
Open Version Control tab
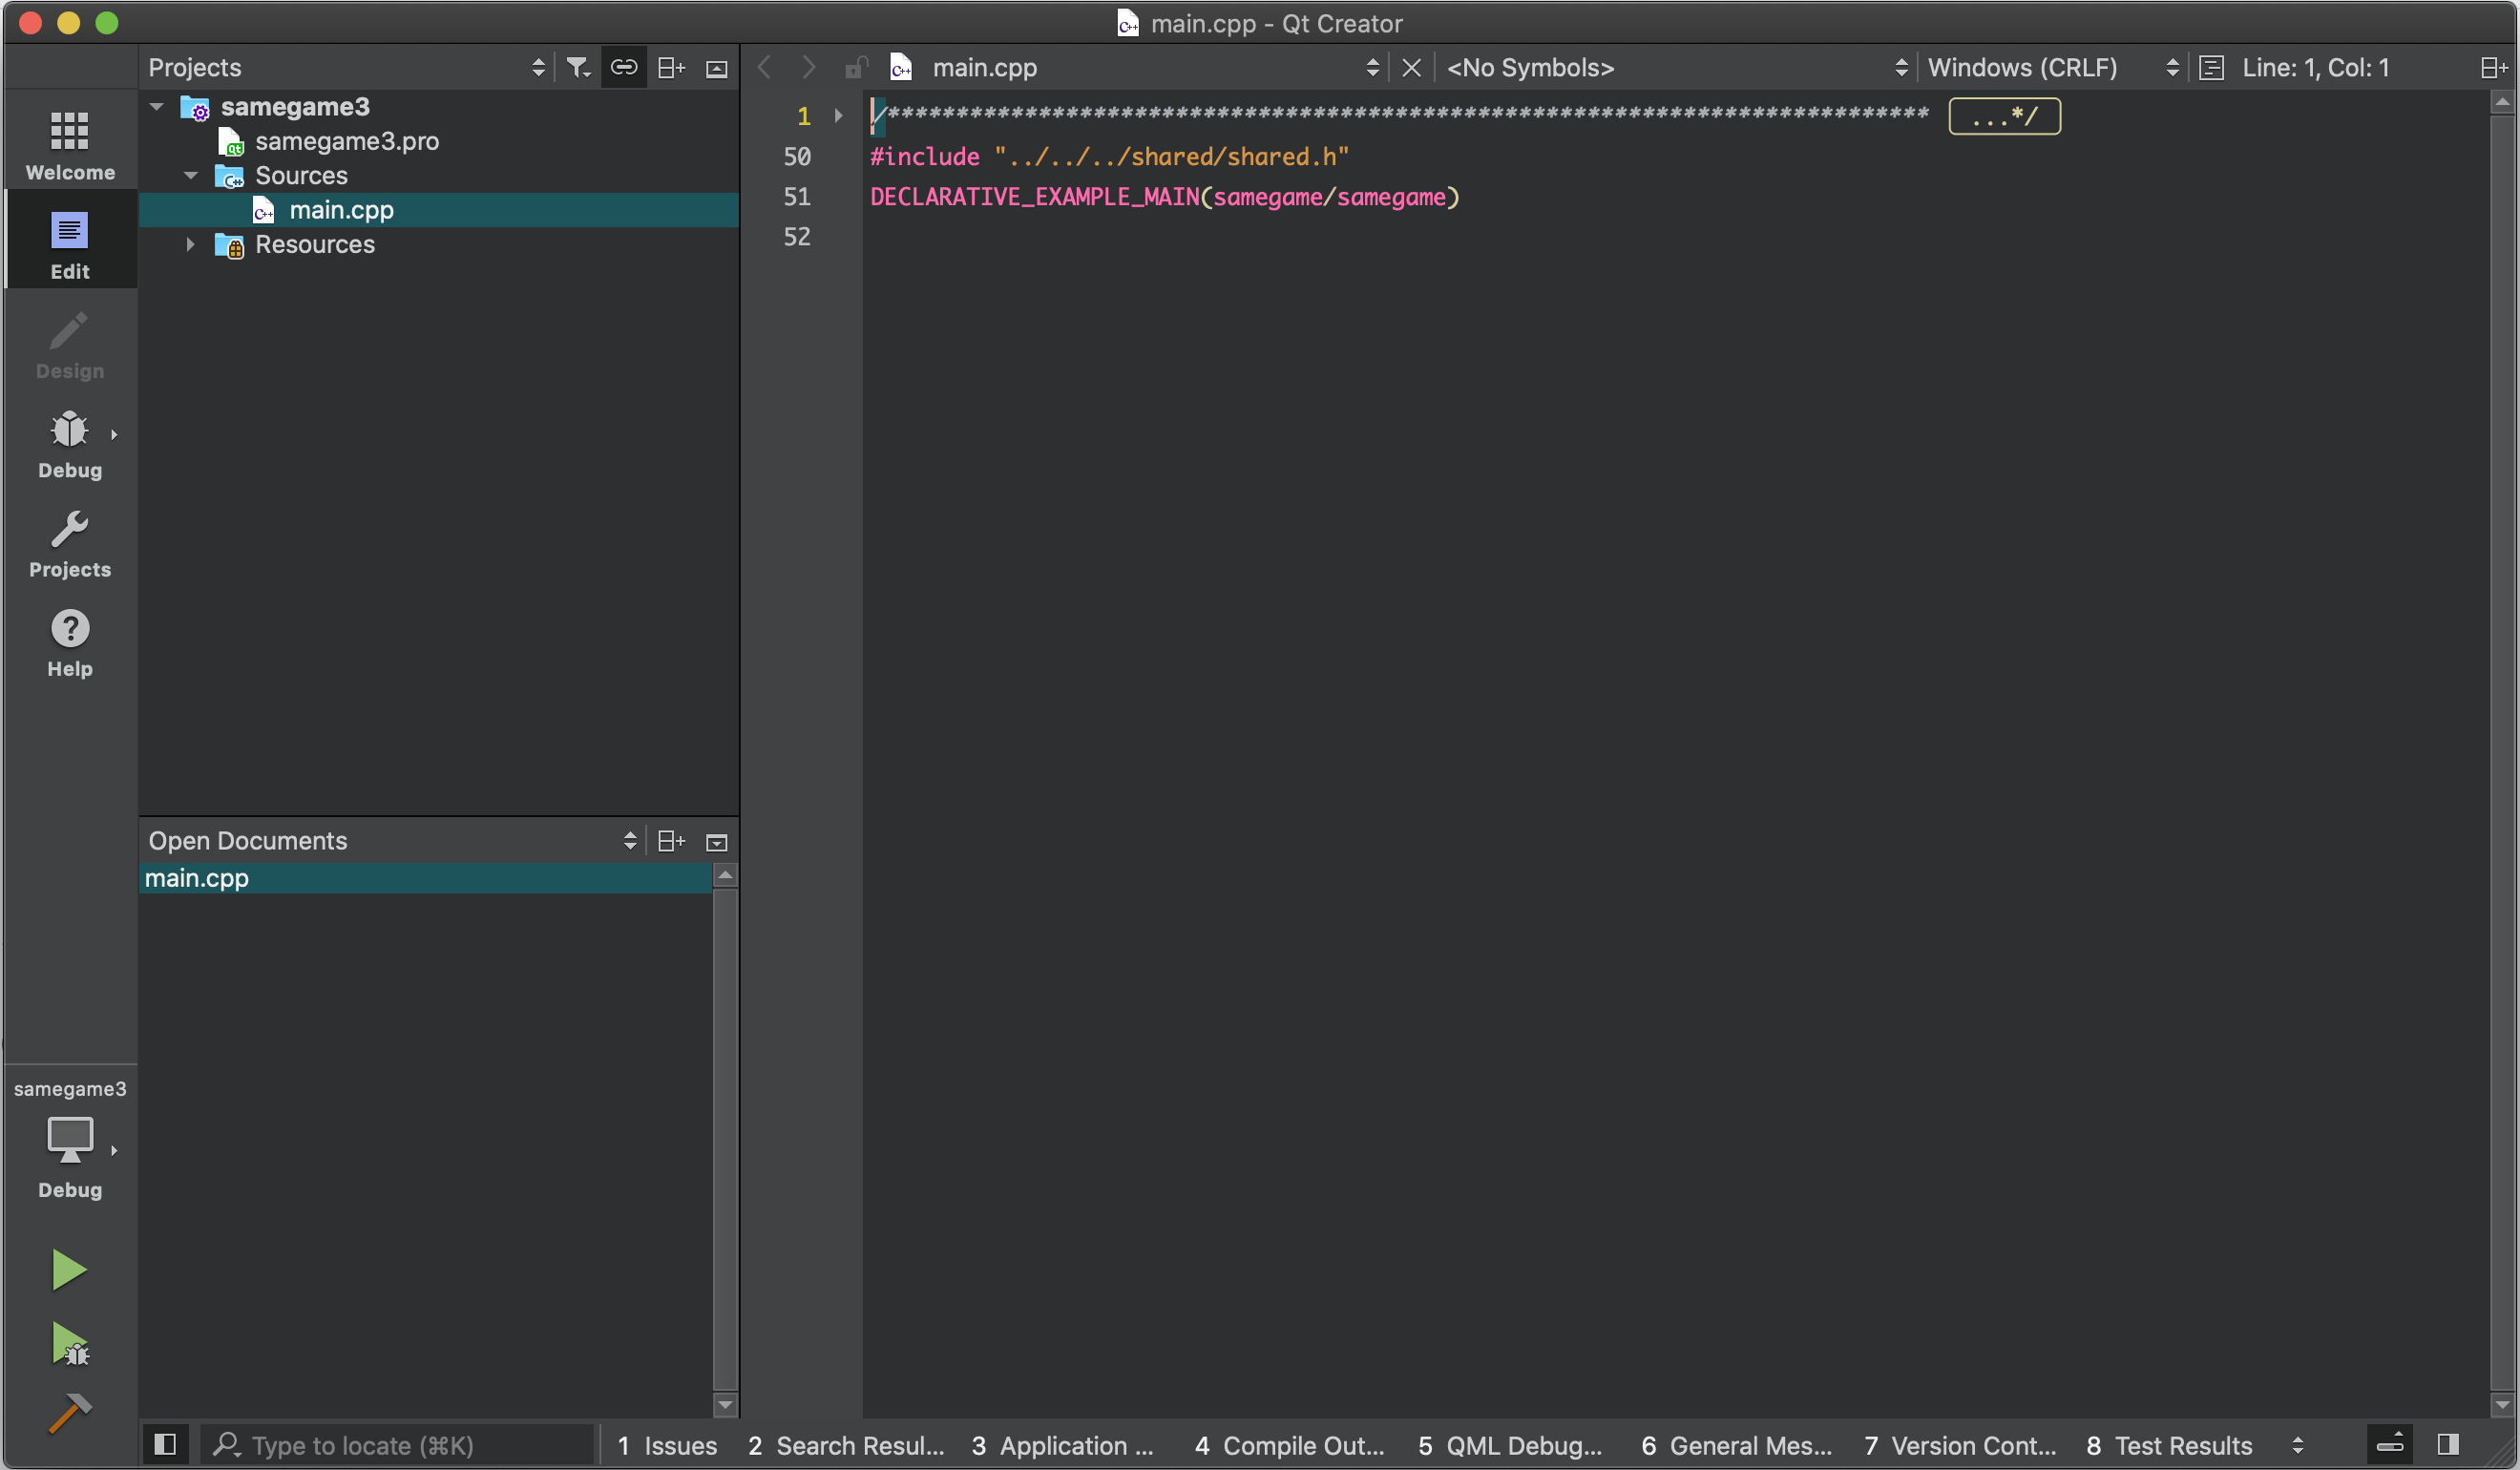(x=1960, y=1445)
